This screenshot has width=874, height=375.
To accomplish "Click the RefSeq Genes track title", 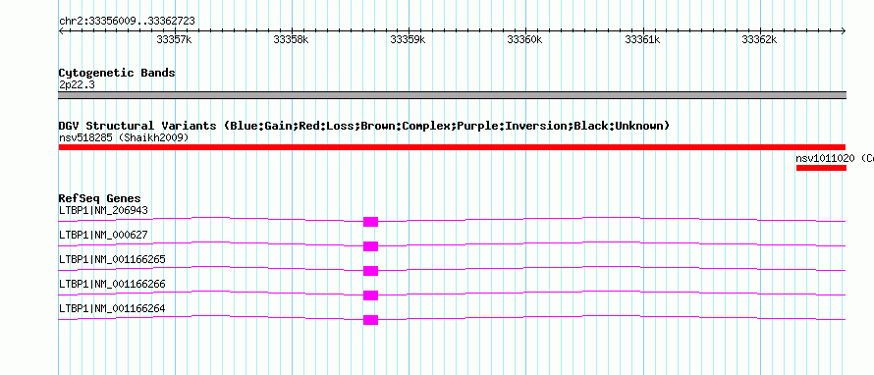I will pos(100,198).
